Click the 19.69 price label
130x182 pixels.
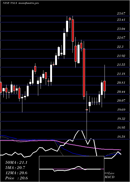121,110
